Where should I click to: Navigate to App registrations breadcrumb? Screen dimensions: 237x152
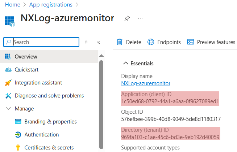[50, 5]
